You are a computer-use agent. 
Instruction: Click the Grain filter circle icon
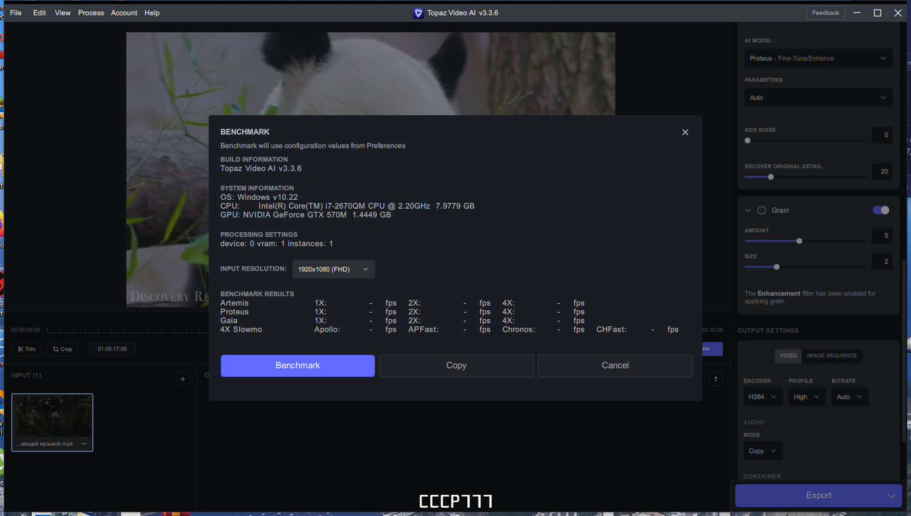[762, 210]
